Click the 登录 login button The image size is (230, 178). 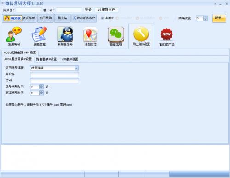click(88, 10)
